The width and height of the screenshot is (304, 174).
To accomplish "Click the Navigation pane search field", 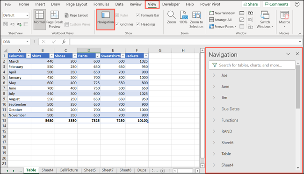I will pyautogui.click(x=252, y=65).
